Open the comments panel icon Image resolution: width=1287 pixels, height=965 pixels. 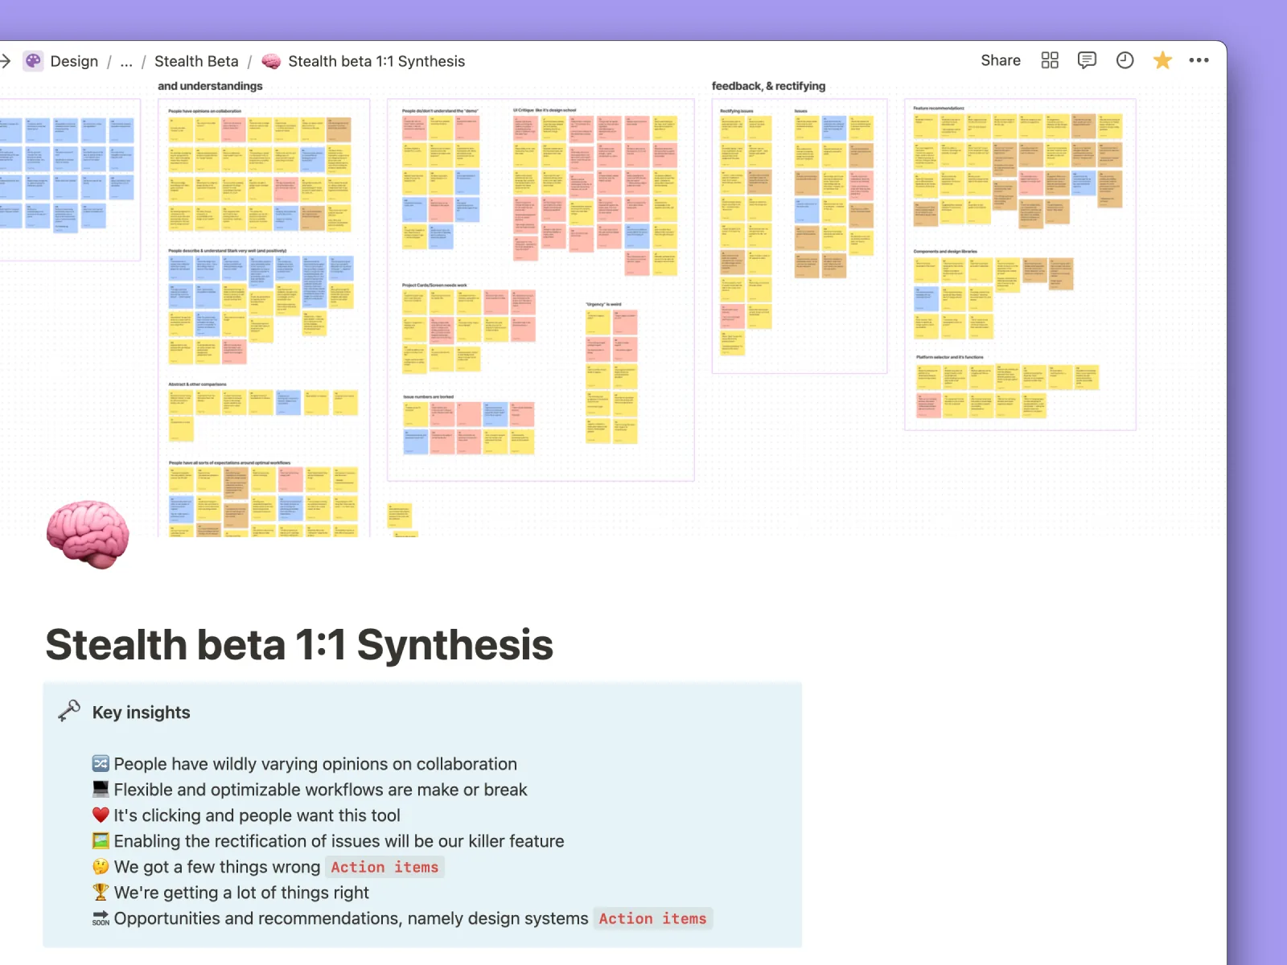click(x=1087, y=60)
